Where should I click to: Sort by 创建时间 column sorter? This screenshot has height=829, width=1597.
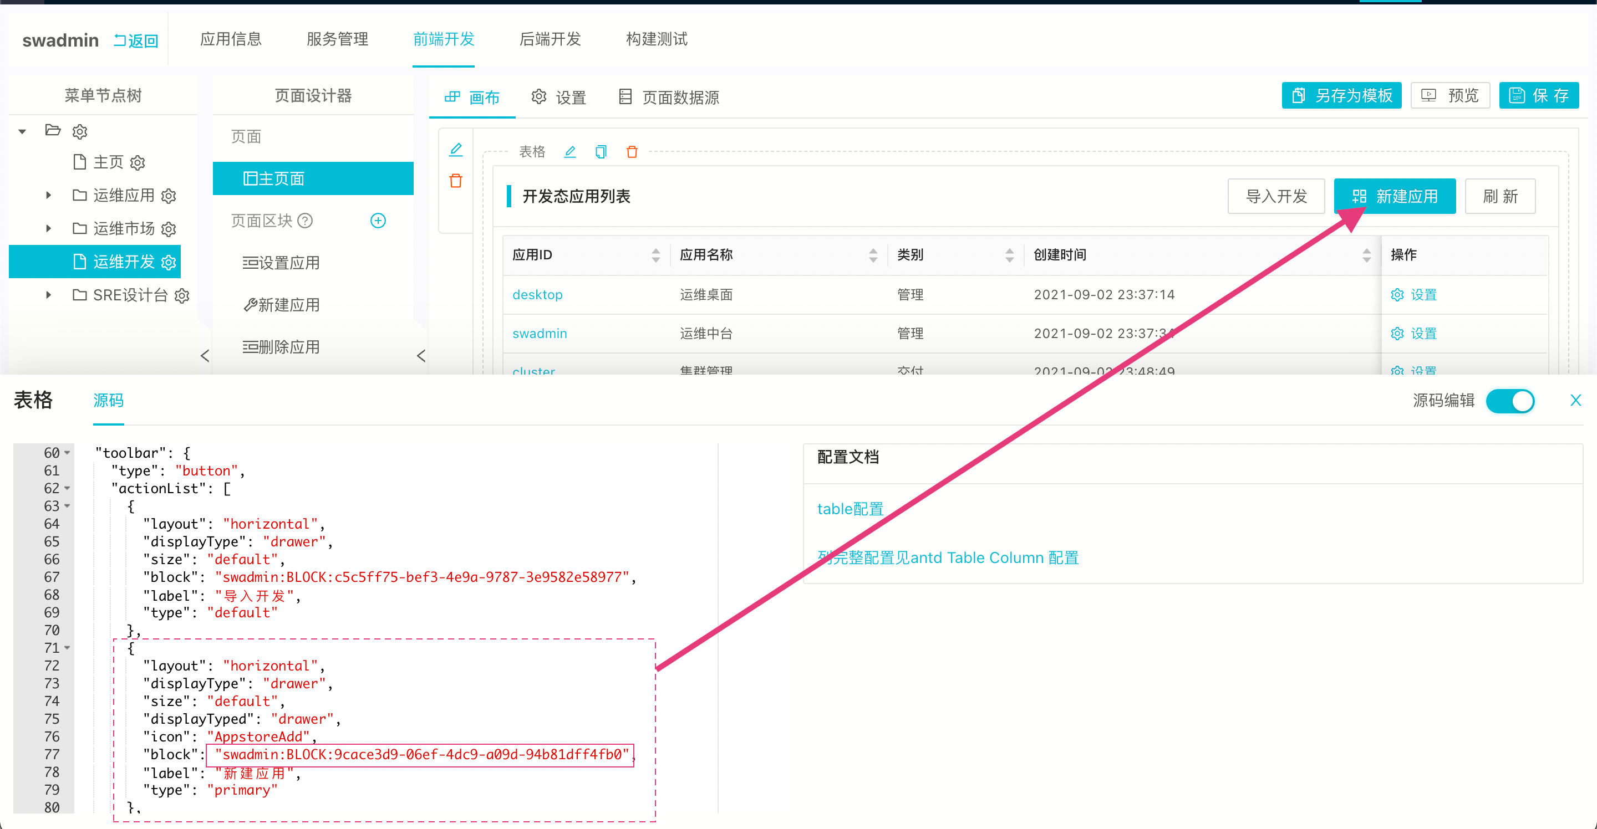click(1366, 255)
